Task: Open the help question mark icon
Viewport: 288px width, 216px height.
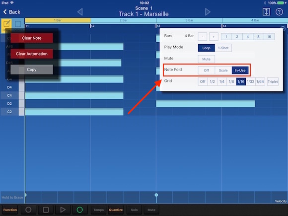Action: pos(279,12)
